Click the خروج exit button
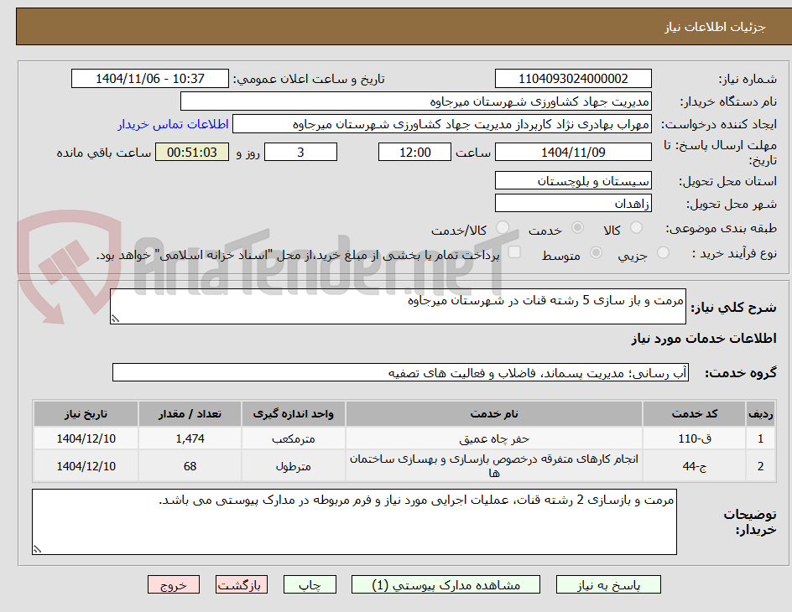Viewport: 792px width, 612px height. tap(174, 585)
